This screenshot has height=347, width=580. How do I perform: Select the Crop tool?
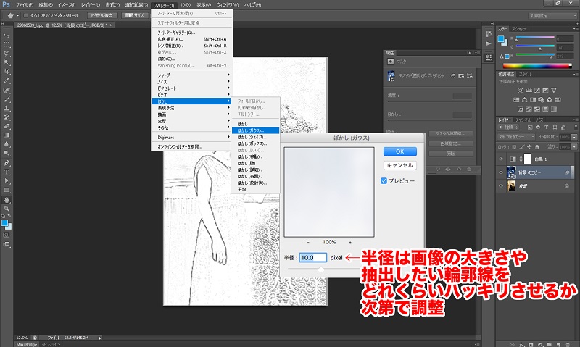[7, 71]
